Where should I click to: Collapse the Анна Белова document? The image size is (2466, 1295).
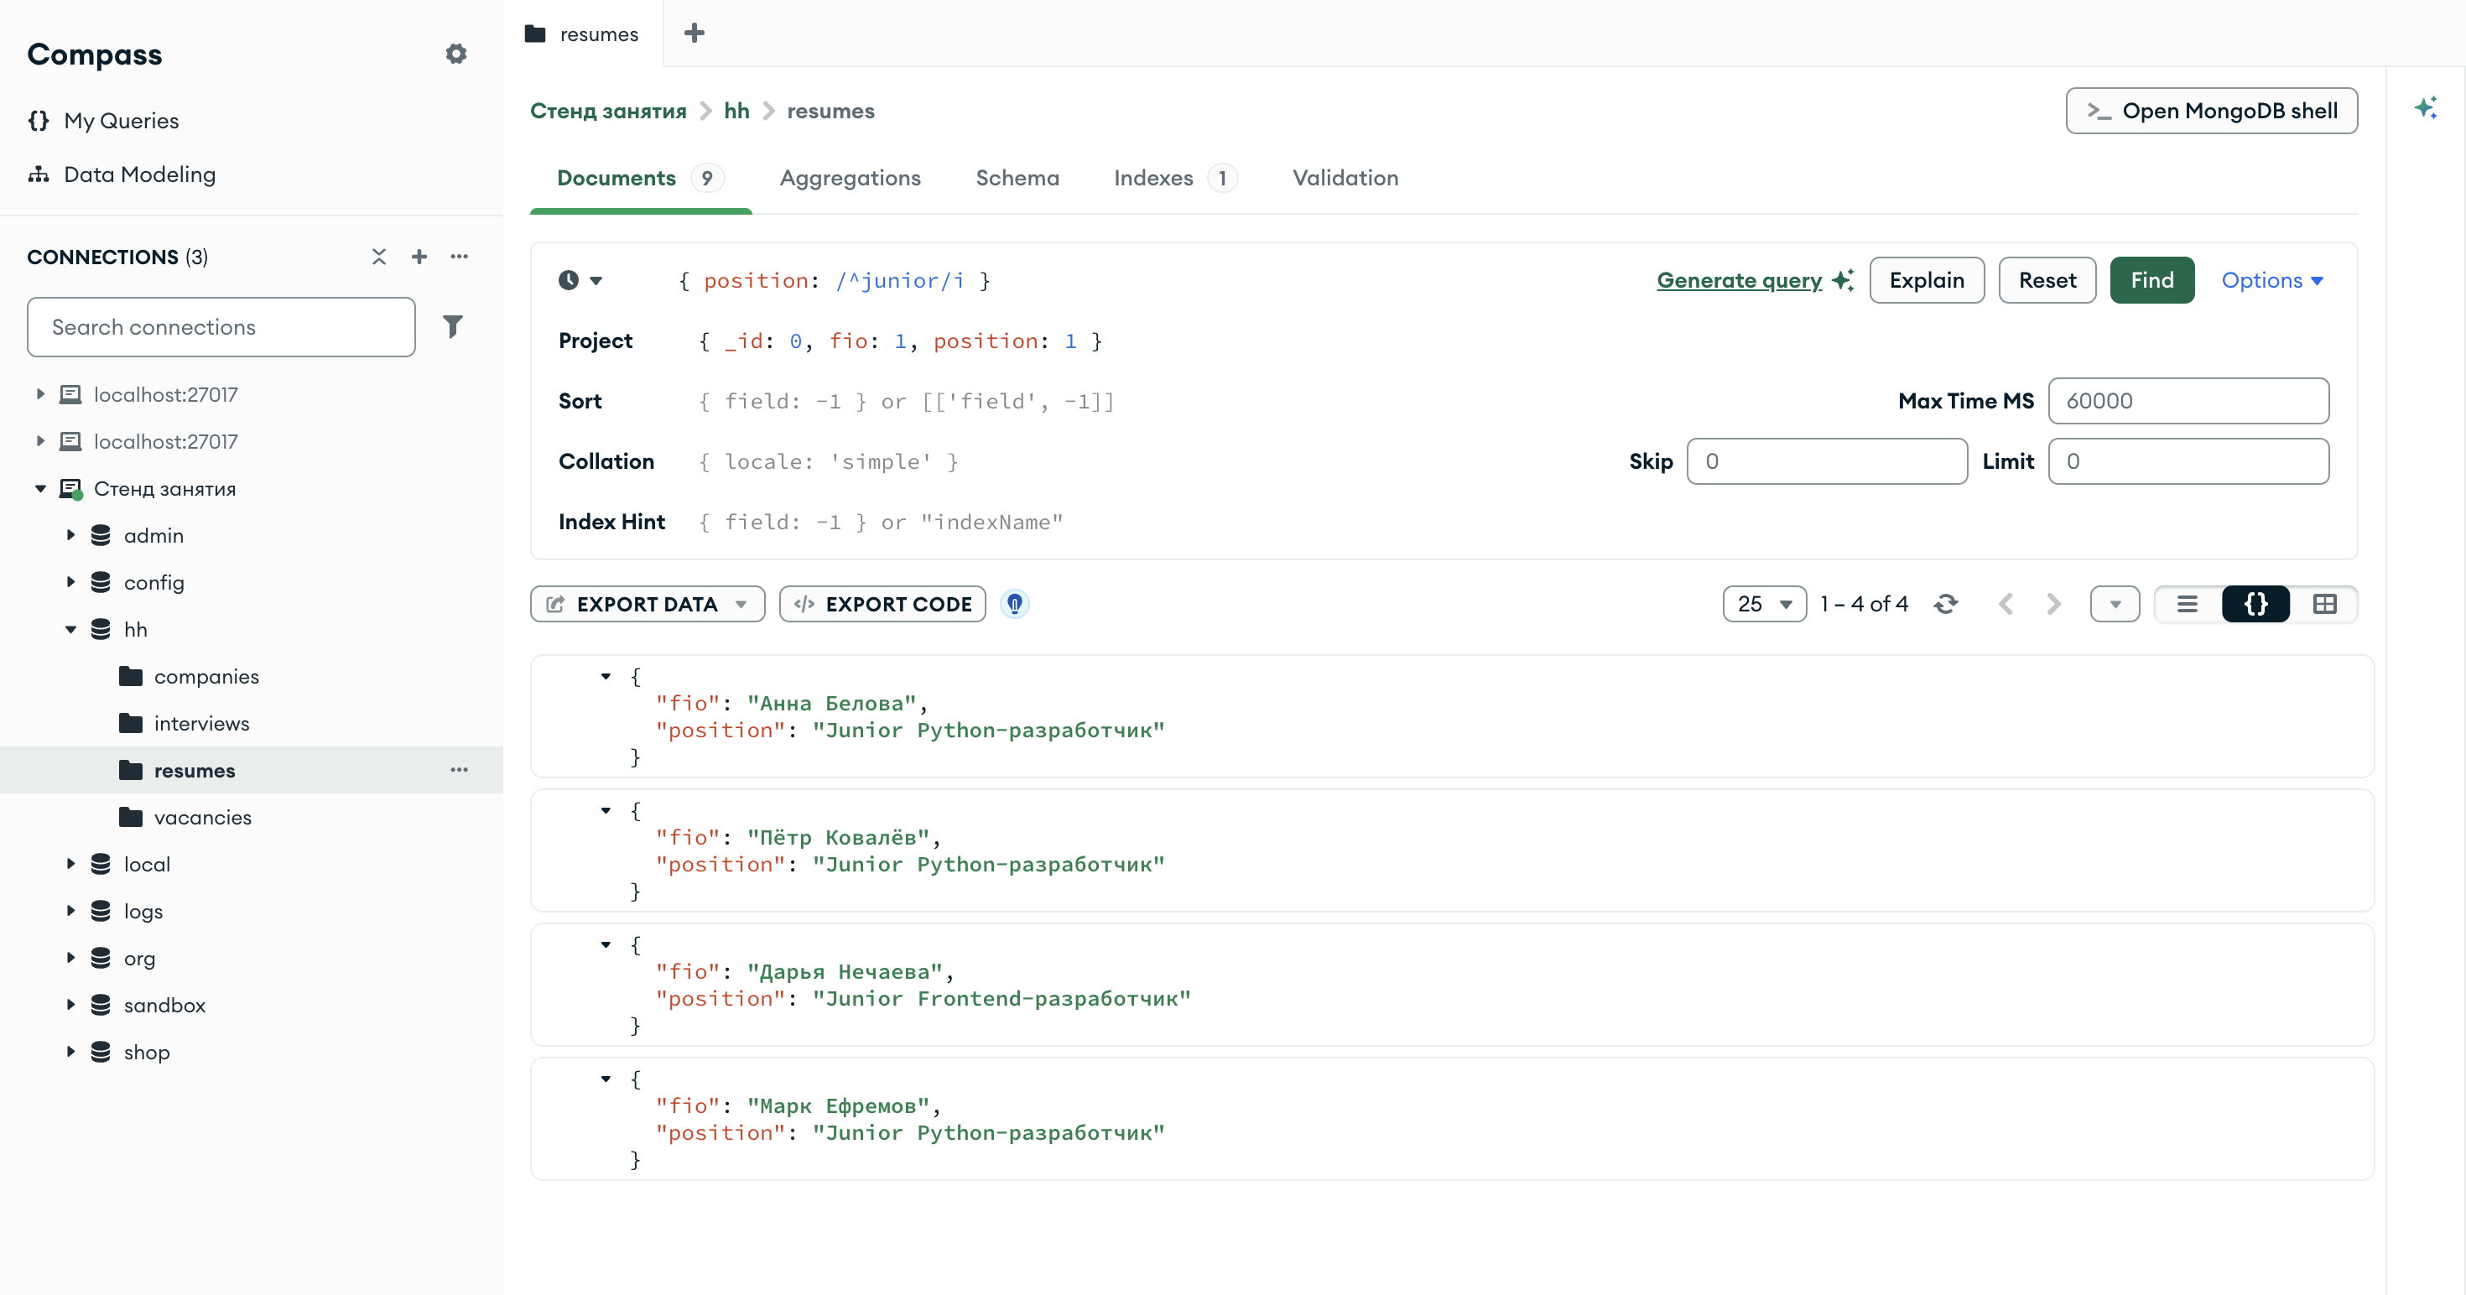[606, 677]
